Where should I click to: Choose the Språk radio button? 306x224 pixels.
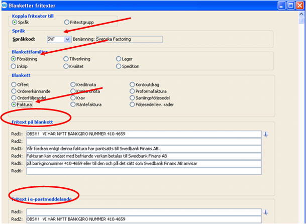14,22
